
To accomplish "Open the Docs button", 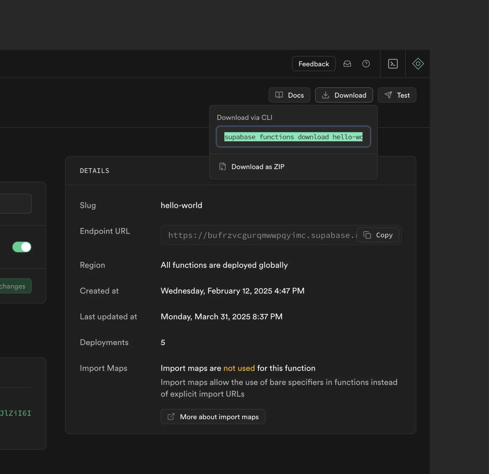I will point(289,95).
